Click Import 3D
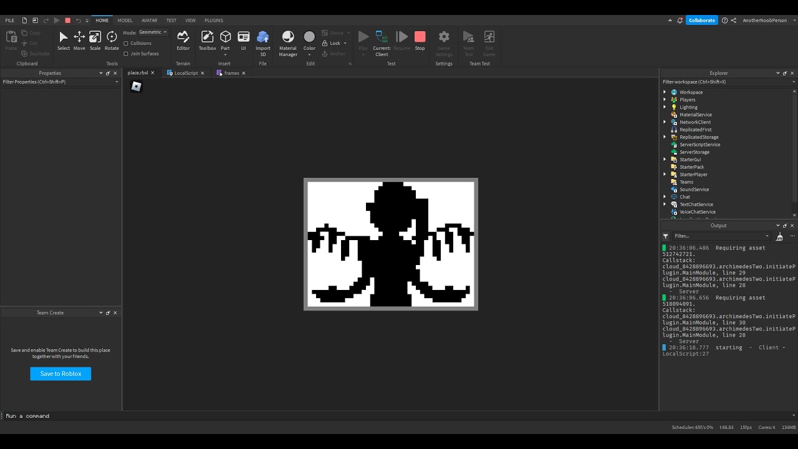This screenshot has width=798, height=449. [263, 44]
